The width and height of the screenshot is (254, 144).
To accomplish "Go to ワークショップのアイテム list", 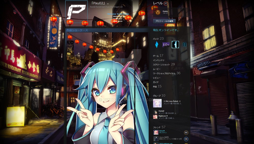I will click(x=164, y=73).
